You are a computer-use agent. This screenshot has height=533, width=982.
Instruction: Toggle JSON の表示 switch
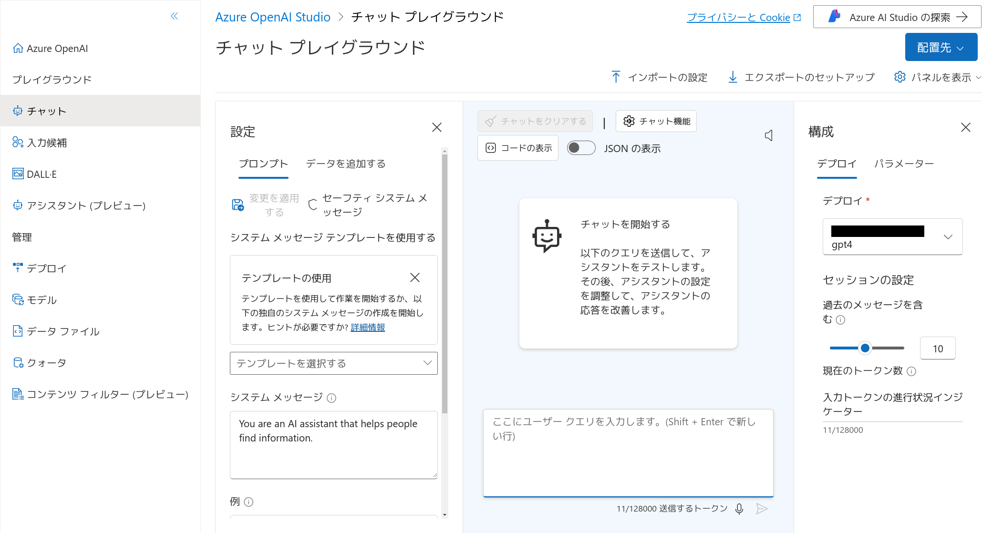point(581,148)
